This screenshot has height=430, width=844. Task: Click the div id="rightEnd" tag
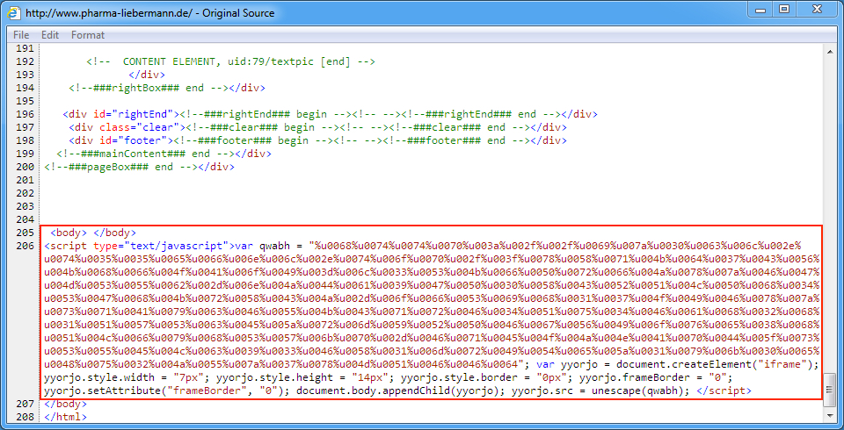(x=121, y=114)
